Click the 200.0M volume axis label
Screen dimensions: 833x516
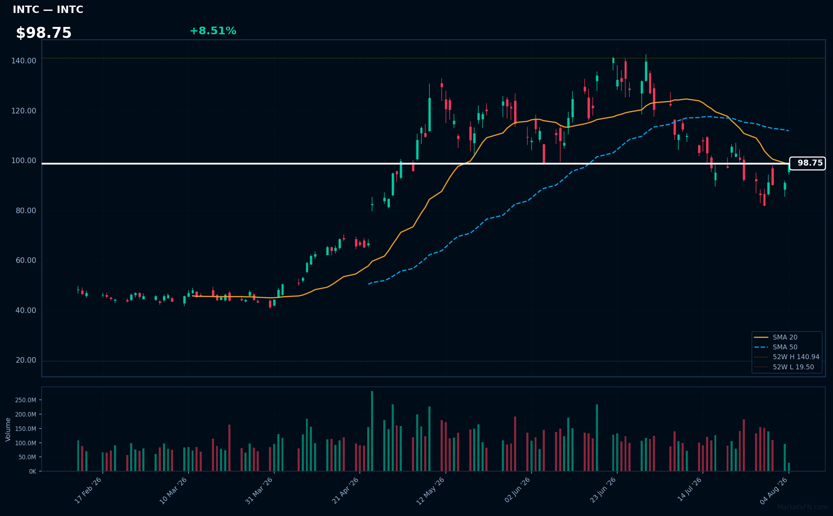click(26, 414)
